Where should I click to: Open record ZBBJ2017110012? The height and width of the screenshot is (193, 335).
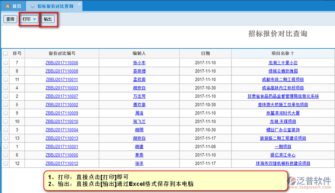point(62,163)
